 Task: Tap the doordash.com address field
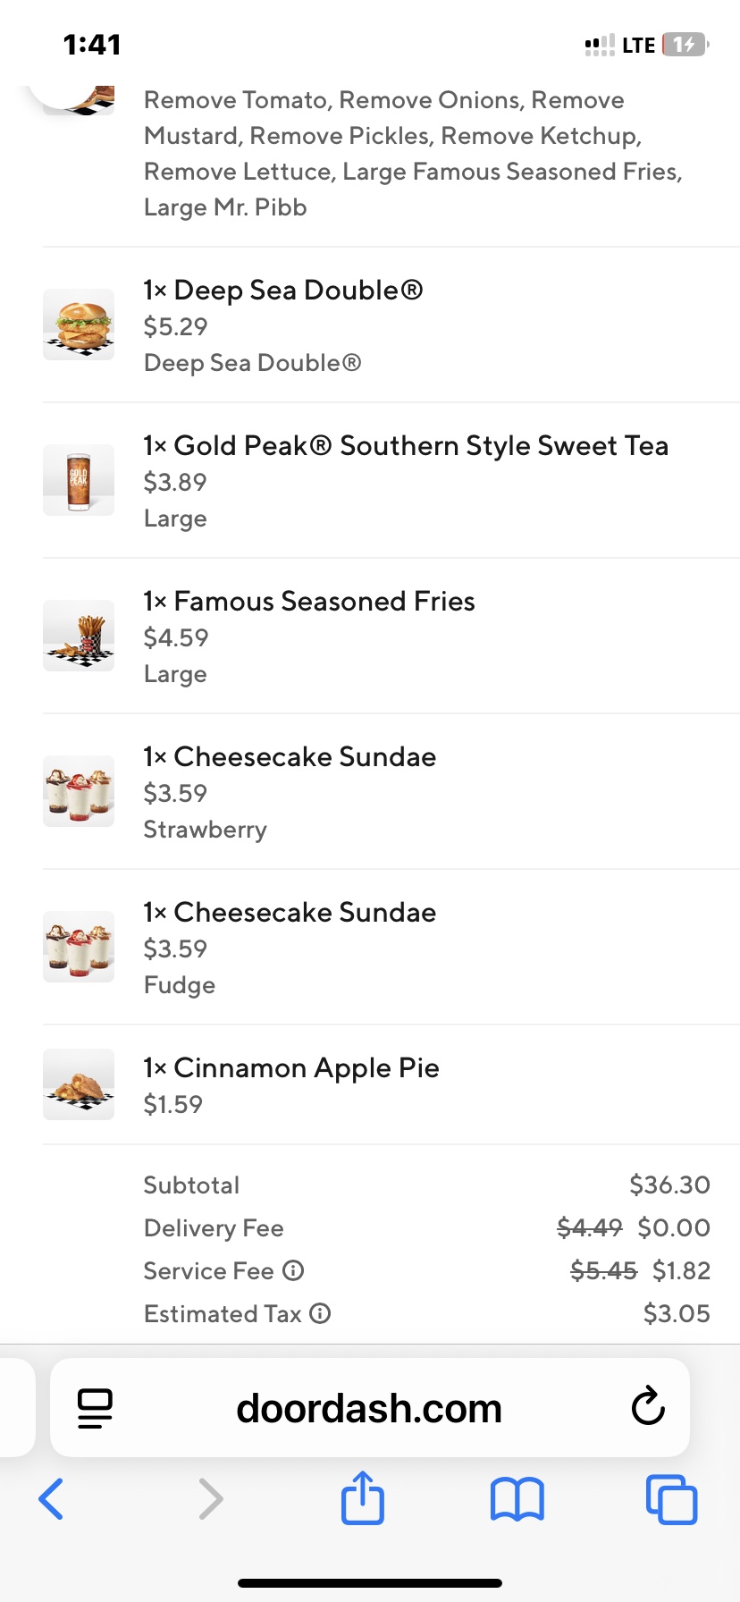[x=368, y=1408]
